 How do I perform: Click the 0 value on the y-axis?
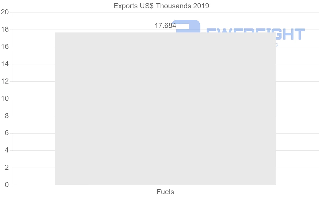7,185
